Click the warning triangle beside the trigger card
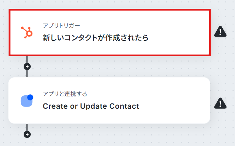The image size is (235, 146). pos(220,32)
